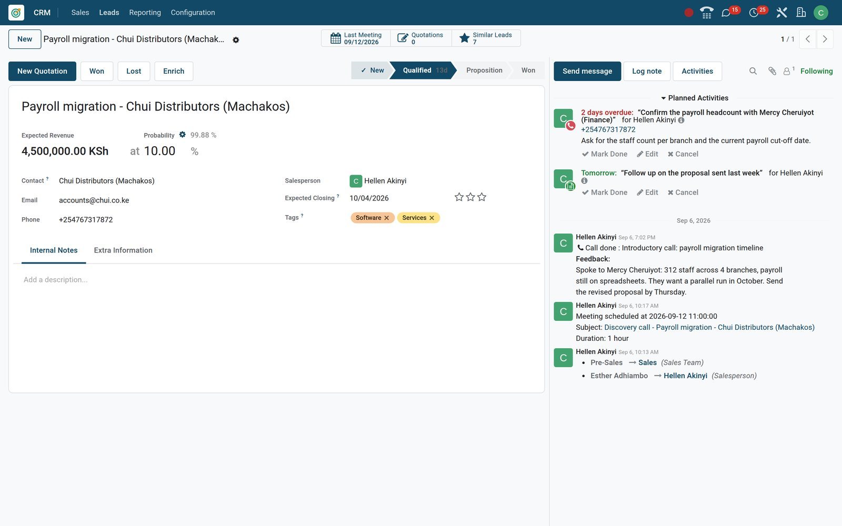Click the Expected Closing date field

[x=369, y=198]
